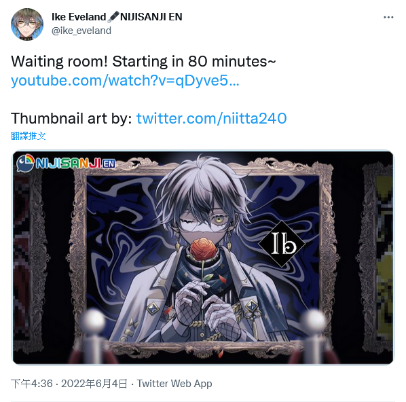
Task: Click the Ib diamond logo in the artwork
Action: (x=282, y=244)
